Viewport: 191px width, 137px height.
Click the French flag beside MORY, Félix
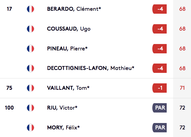(x=30, y=128)
